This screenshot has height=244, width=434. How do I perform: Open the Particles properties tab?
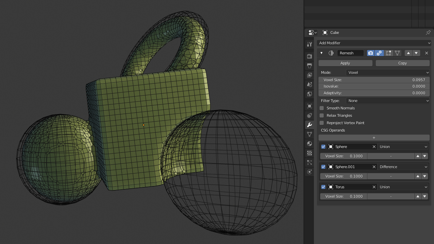pos(310,162)
